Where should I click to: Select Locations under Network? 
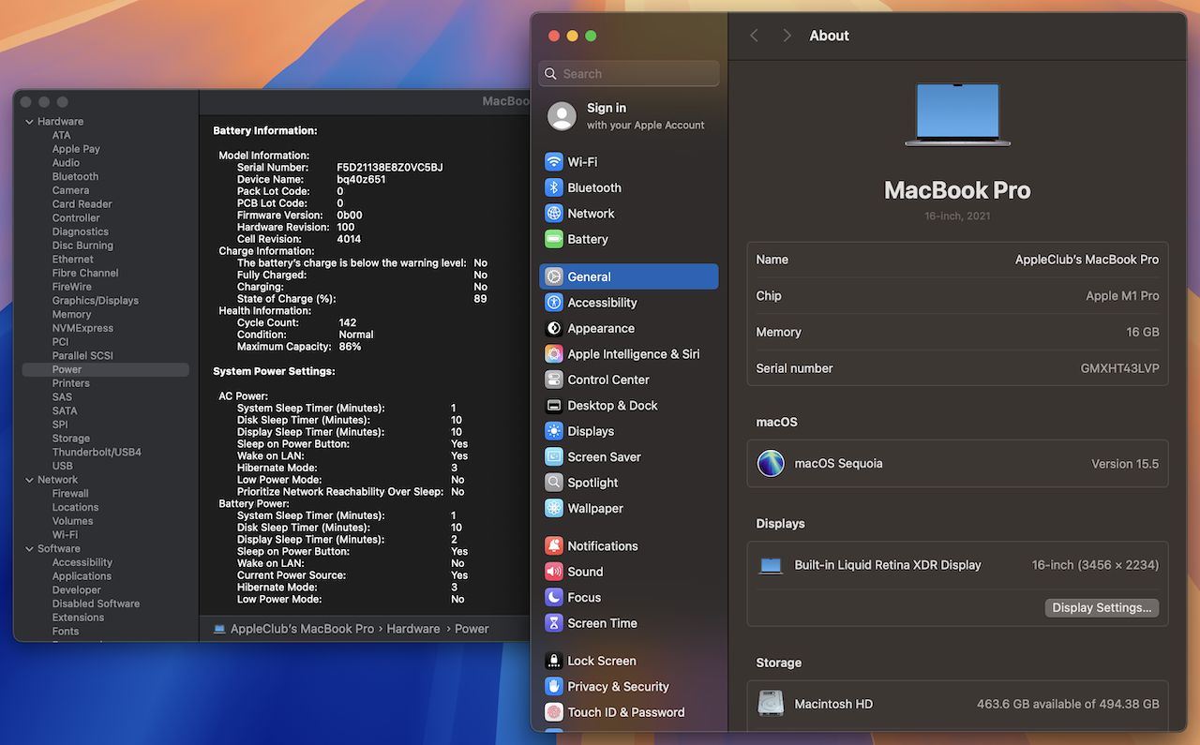[75, 508]
